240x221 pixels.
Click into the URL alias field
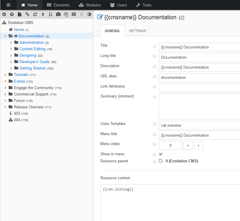pyautogui.click(x=199, y=77)
